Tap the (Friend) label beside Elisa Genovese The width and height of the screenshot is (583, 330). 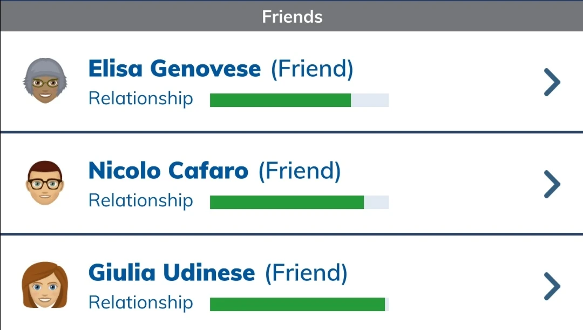pos(312,69)
